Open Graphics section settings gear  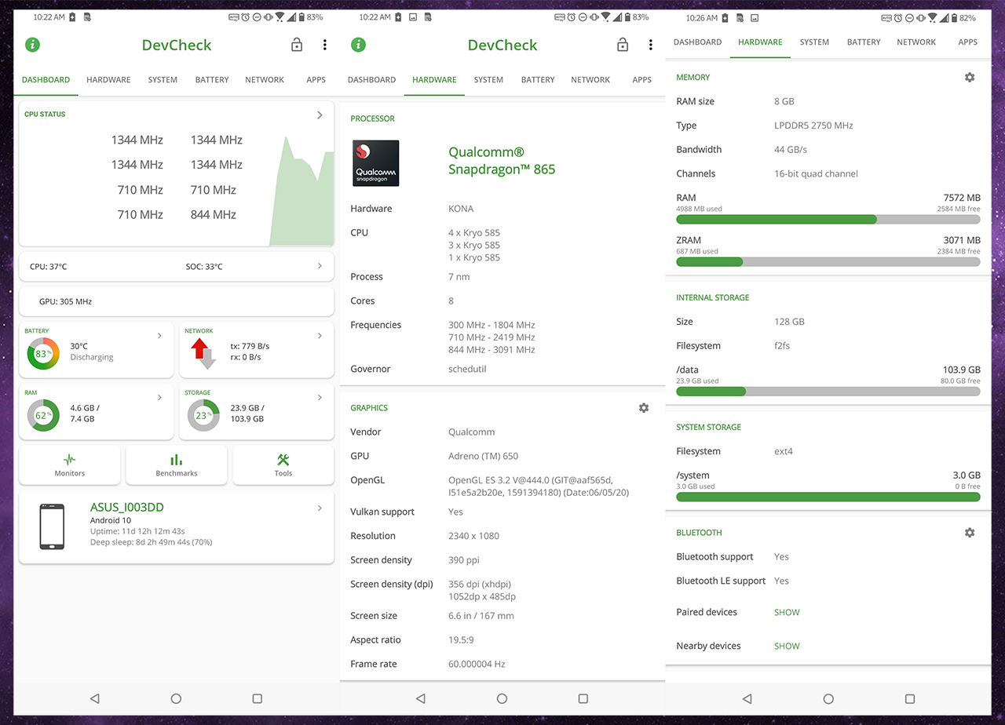pyautogui.click(x=644, y=408)
